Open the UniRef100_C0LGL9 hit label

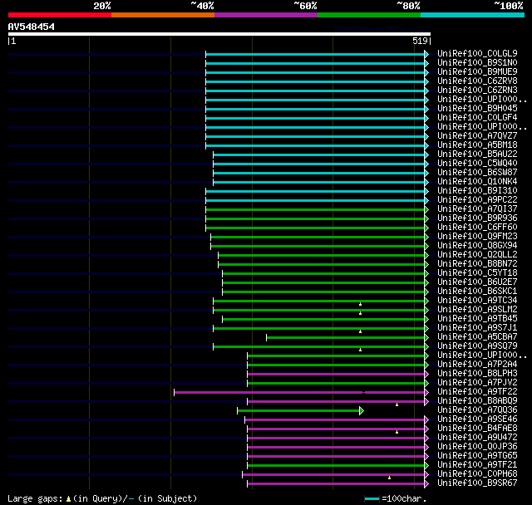coord(477,53)
